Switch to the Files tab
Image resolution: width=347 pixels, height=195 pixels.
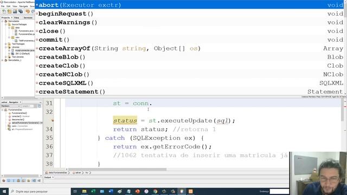coord(17,17)
